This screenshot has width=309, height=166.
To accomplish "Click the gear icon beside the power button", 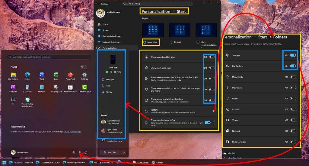I will (80, 152).
